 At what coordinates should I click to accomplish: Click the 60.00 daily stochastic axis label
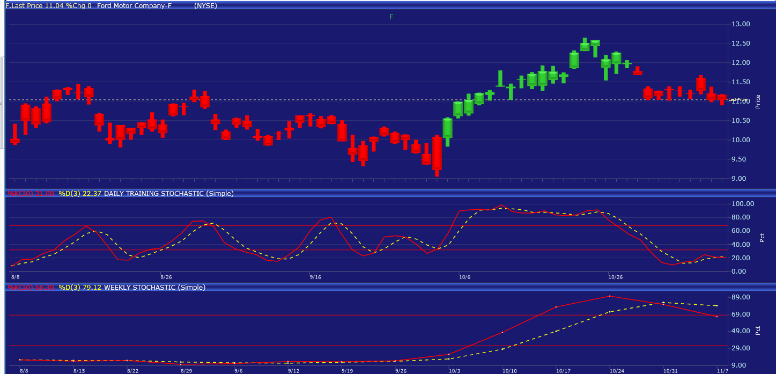click(x=740, y=231)
